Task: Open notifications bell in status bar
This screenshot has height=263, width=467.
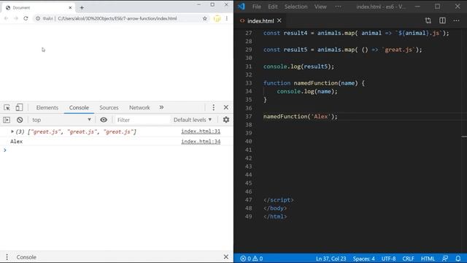Action: pyautogui.click(x=458, y=259)
